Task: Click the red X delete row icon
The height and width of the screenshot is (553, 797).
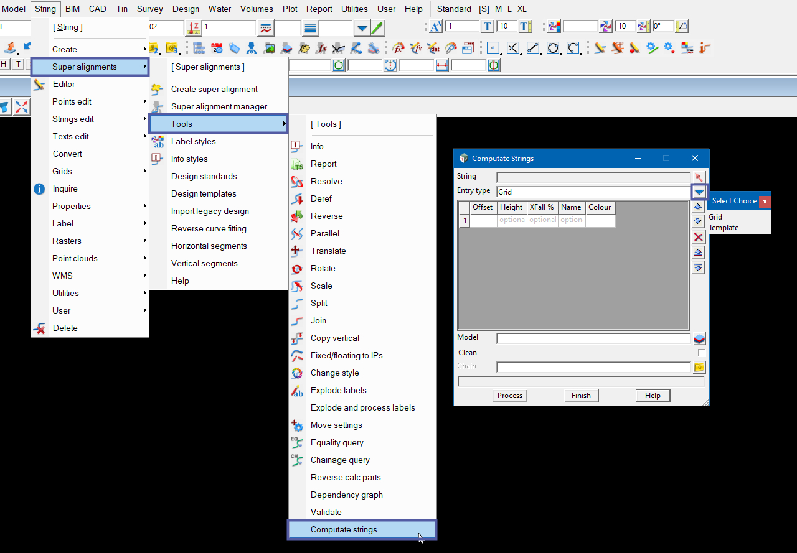Action: (698, 237)
